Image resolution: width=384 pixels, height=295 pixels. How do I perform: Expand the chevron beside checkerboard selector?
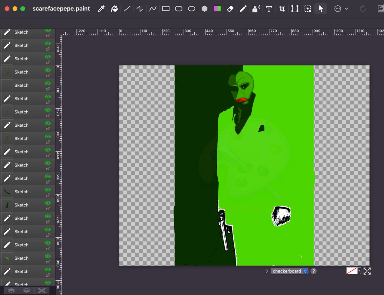click(x=267, y=271)
